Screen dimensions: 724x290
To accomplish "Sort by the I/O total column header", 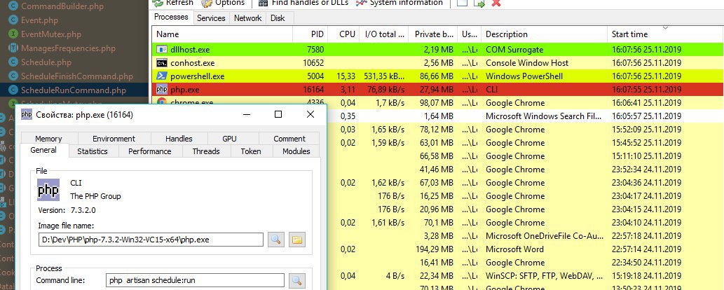I will (x=383, y=34).
